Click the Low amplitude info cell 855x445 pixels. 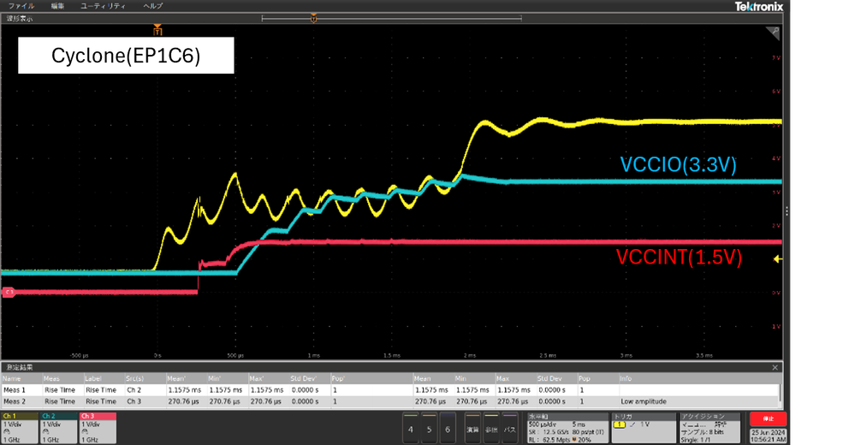click(x=644, y=401)
